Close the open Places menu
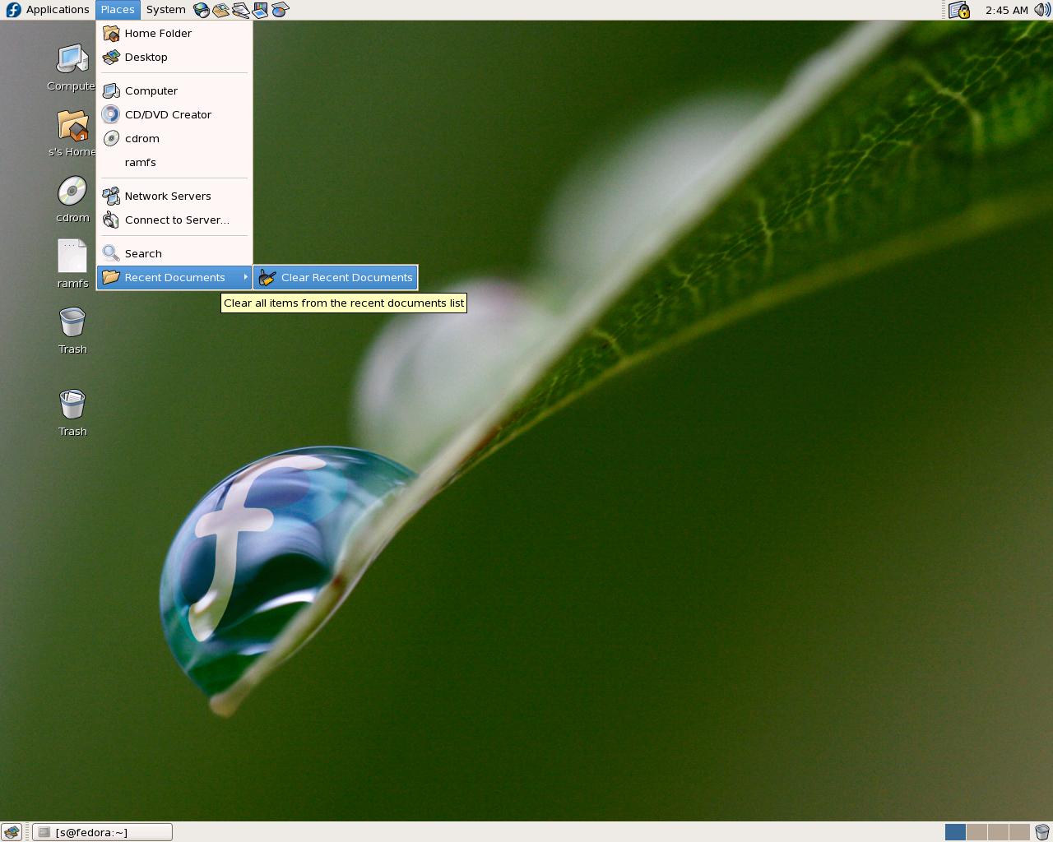This screenshot has width=1053, height=842. [x=118, y=10]
